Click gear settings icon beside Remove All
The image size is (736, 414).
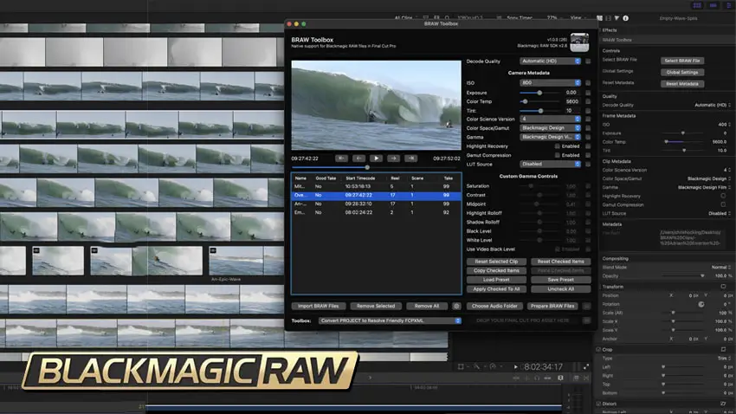click(456, 306)
